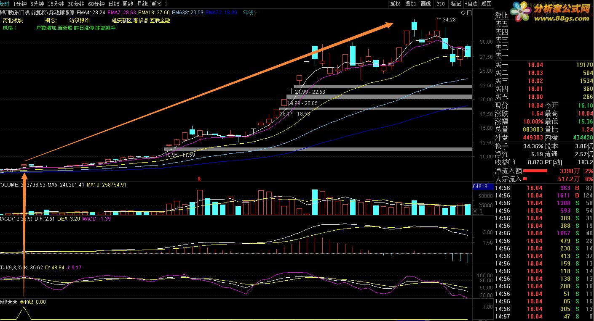Click the 最高 value box 18.04

(x=585, y=114)
